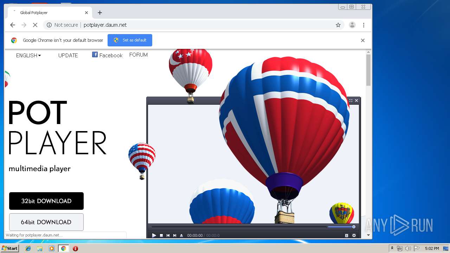Click the 00:00:00 playback time display

point(195,235)
